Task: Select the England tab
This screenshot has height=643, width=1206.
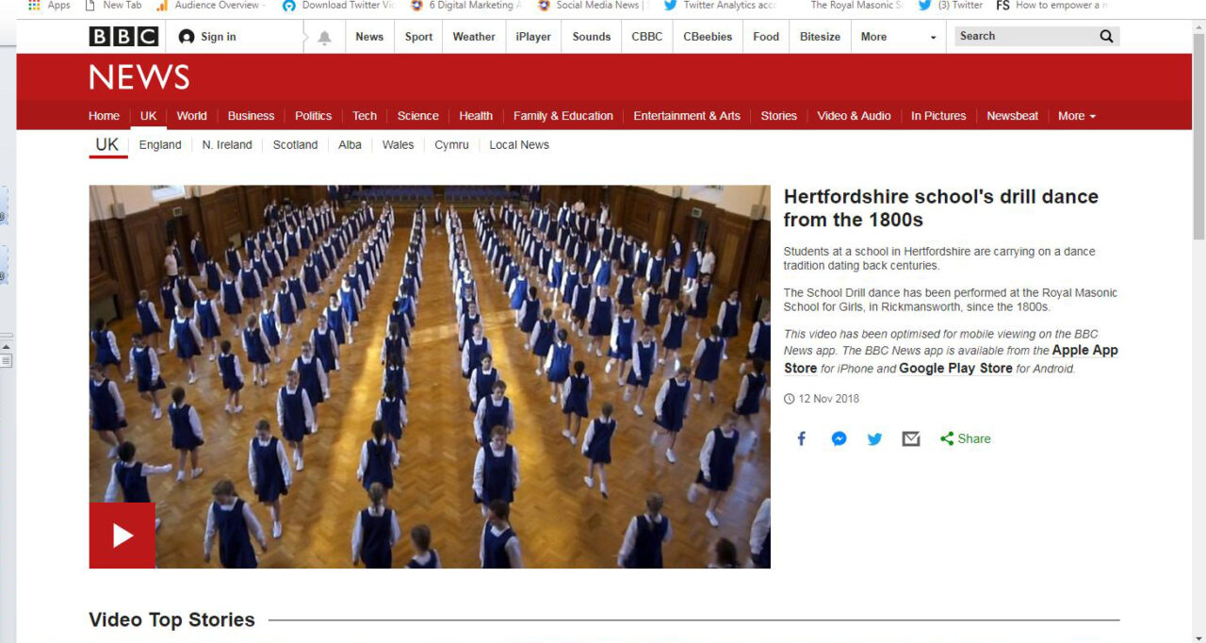Action: pos(160,144)
